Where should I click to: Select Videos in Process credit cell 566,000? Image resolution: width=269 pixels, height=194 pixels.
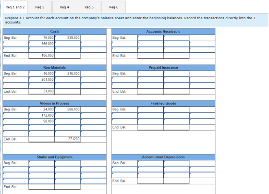(67, 109)
